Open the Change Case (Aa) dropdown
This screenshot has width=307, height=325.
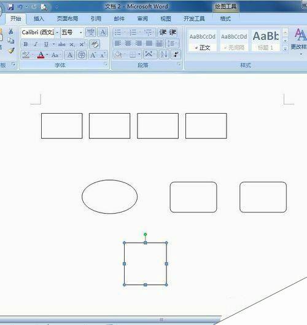(56, 55)
